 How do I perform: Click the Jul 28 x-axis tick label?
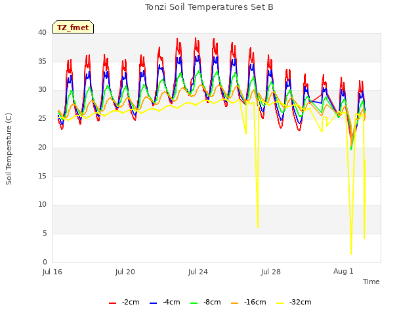click(271, 272)
